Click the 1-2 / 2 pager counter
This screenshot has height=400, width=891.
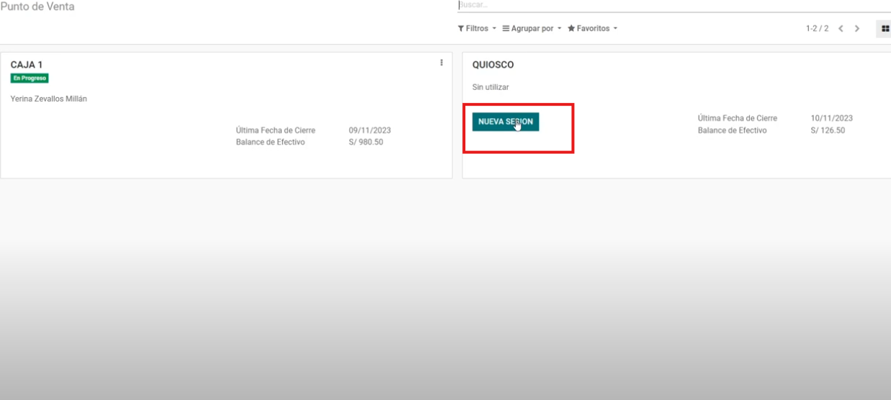[x=817, y=29]
